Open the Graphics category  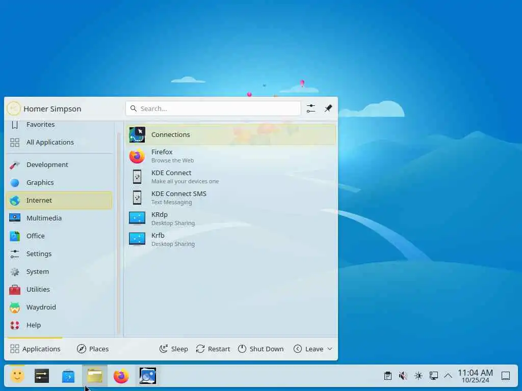point(59,183)
